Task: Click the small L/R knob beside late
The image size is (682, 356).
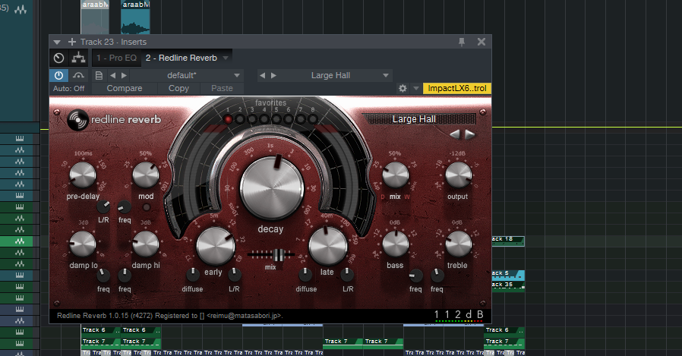Action: (x=347, y=274)
